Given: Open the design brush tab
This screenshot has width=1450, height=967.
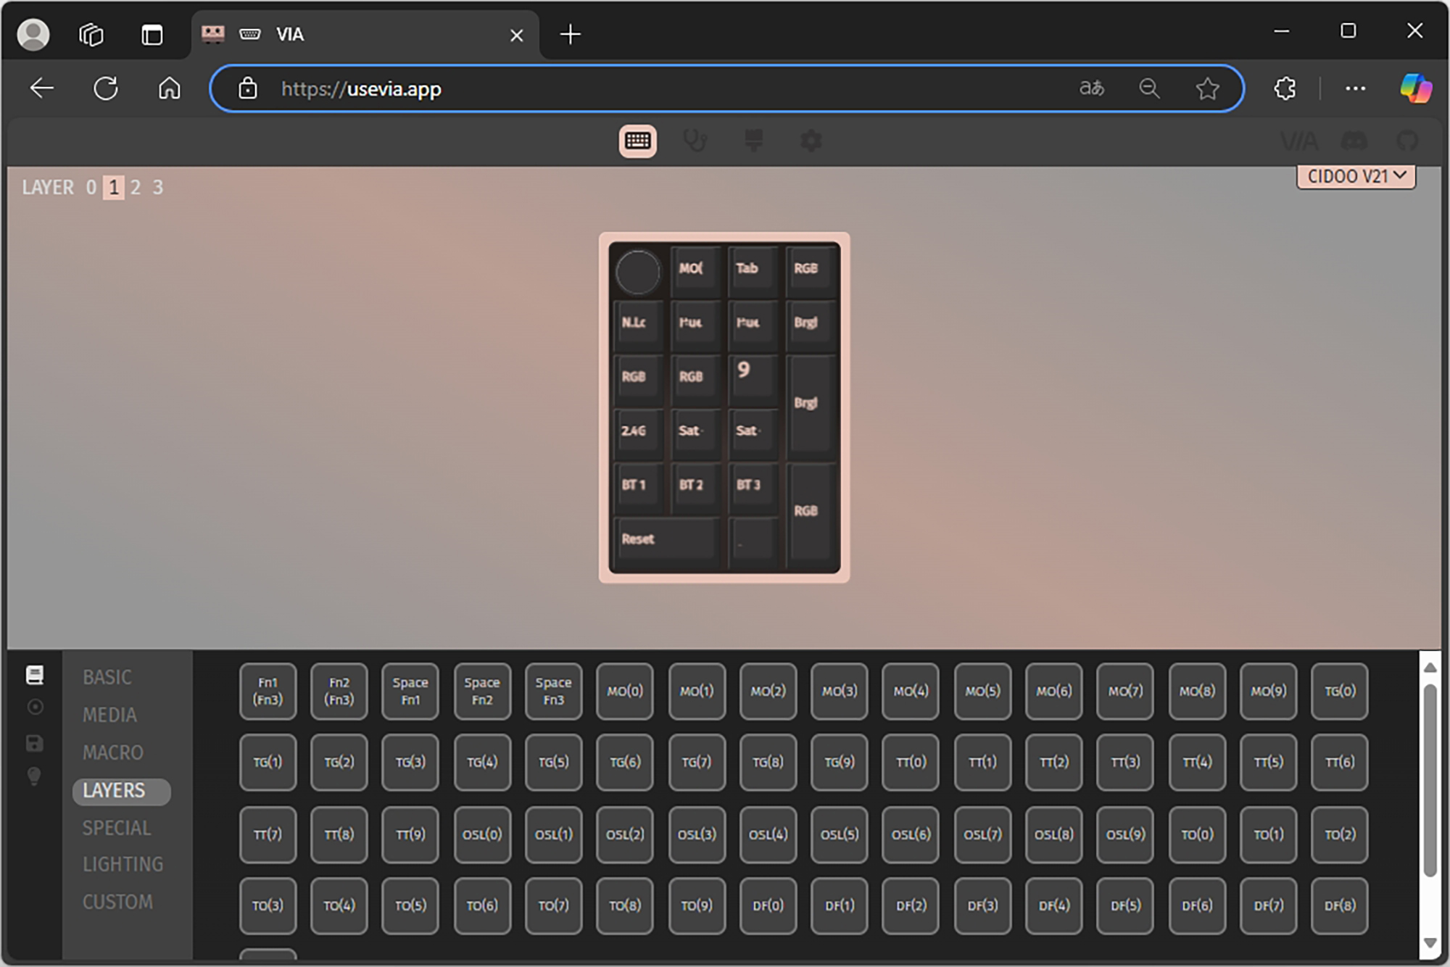Looking at the screenshot, I should coord(753,141).
